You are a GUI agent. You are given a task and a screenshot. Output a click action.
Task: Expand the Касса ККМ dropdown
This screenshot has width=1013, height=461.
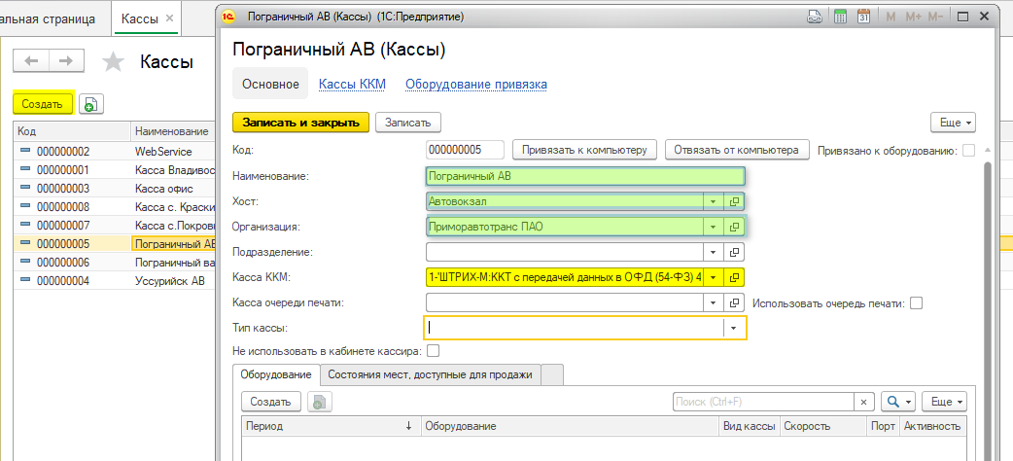click(x=713, y=277)
